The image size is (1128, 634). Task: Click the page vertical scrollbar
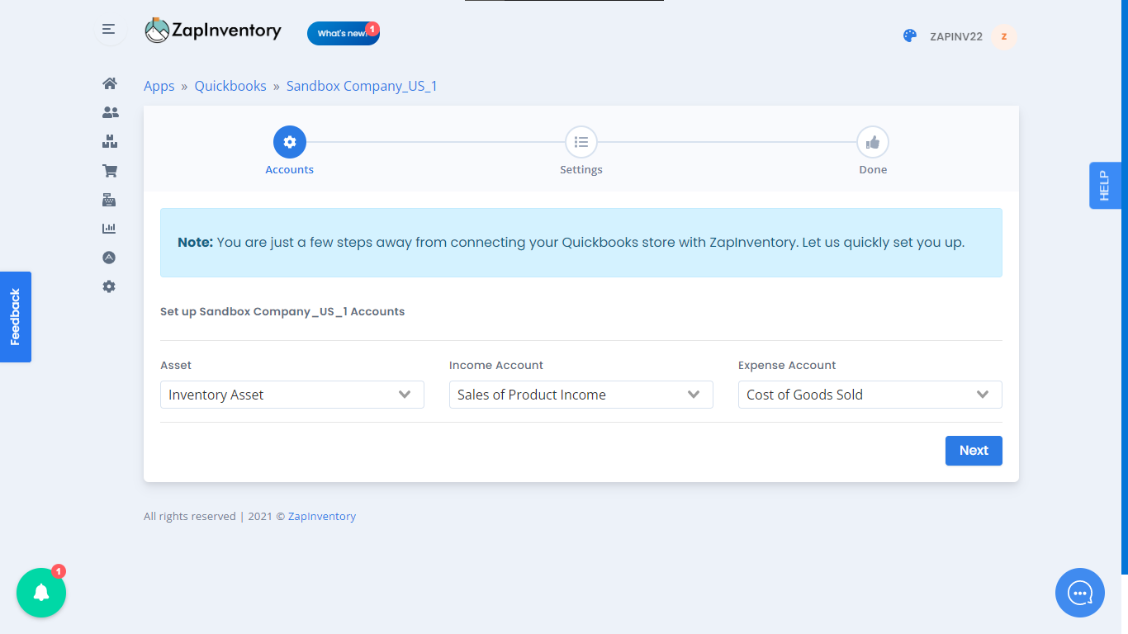click(x=1124, y=287)
